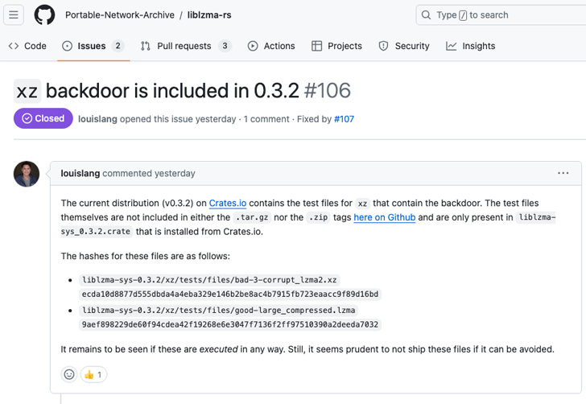Image resolution: width=586 pixels, height=404 pixels.
Task: Open louislang author link in comment header
Action: tap(80, 173)
